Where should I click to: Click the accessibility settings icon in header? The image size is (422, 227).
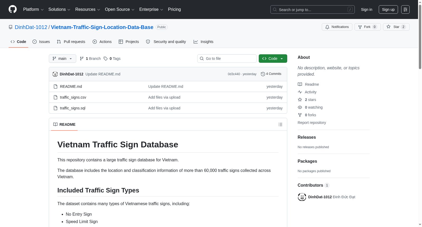(x=405, y=9)
